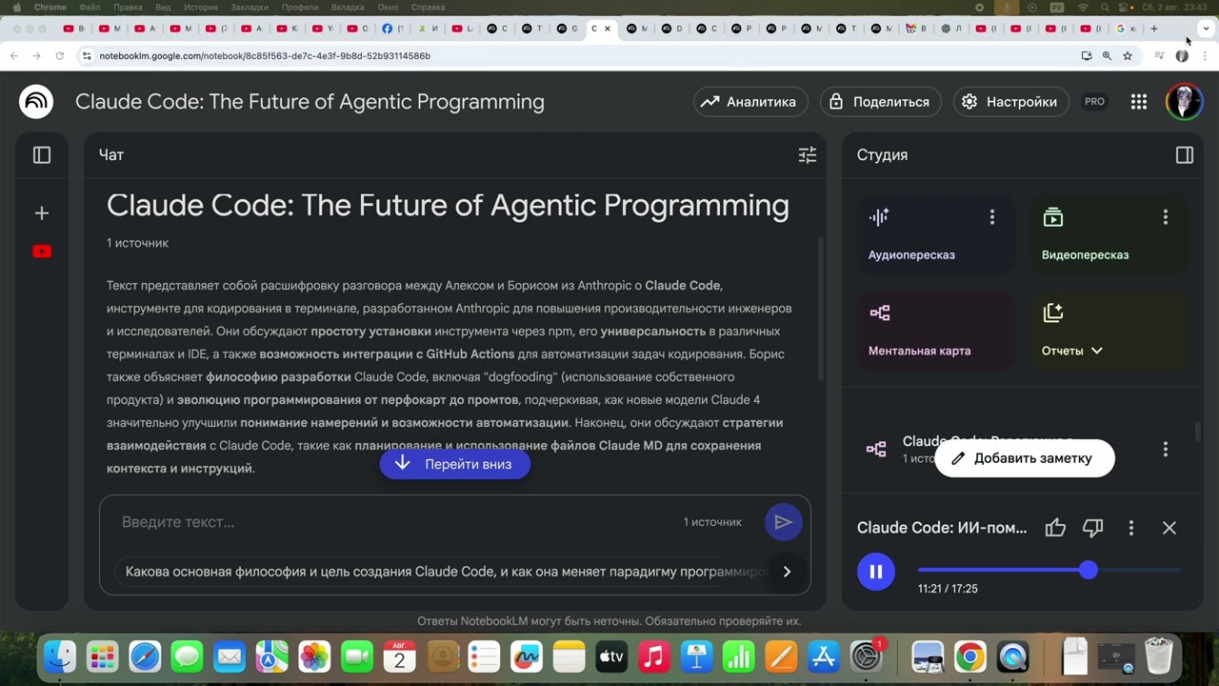Open the Правка menu
This screenshot has width=1219, height=686.
pos(127,7)
